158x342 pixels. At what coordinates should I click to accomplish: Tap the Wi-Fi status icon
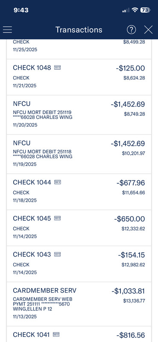click(135, 10)
